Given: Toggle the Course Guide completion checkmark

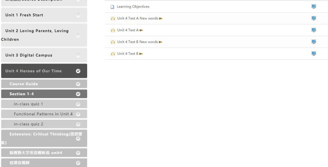Looking at the screenshot, I should tap(78, 84).
